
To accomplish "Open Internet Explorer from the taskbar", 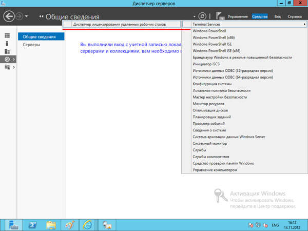I will click(88, 225).
